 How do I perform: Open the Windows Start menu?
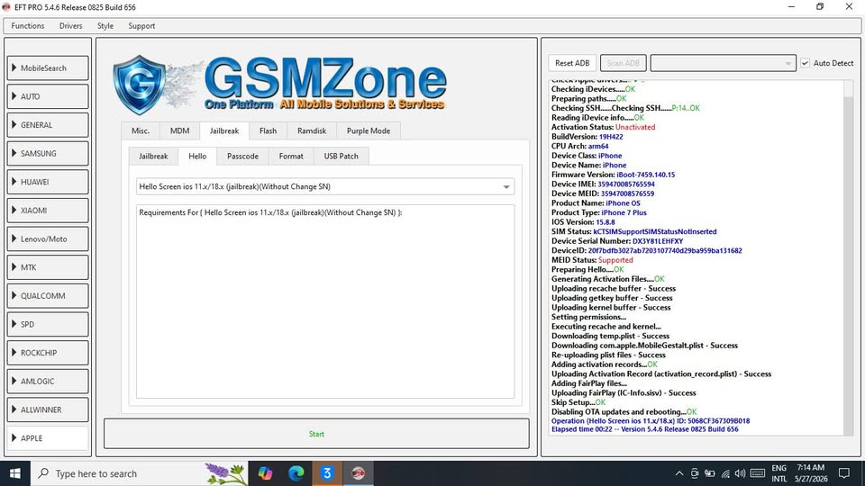(15, 473)
